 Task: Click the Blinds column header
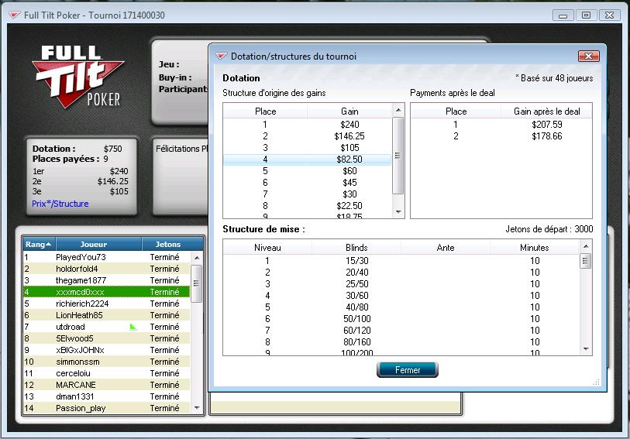356,248
